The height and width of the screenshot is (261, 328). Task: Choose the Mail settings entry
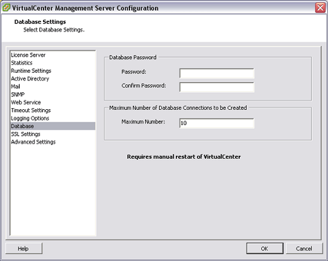(16, 87)
